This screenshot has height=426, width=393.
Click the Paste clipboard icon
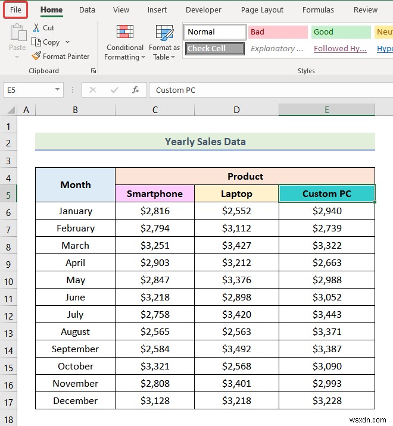click(18, 33)
